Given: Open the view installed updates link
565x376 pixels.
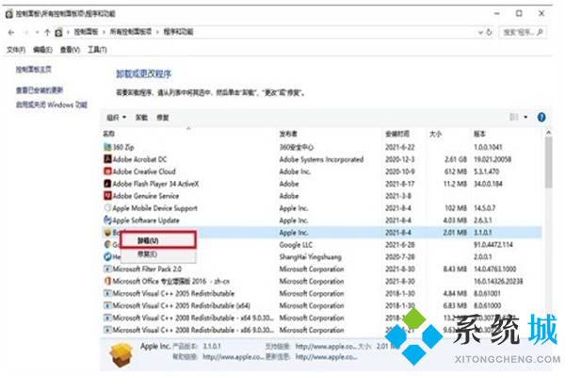Looking at the screenshot, I should 40,90.
